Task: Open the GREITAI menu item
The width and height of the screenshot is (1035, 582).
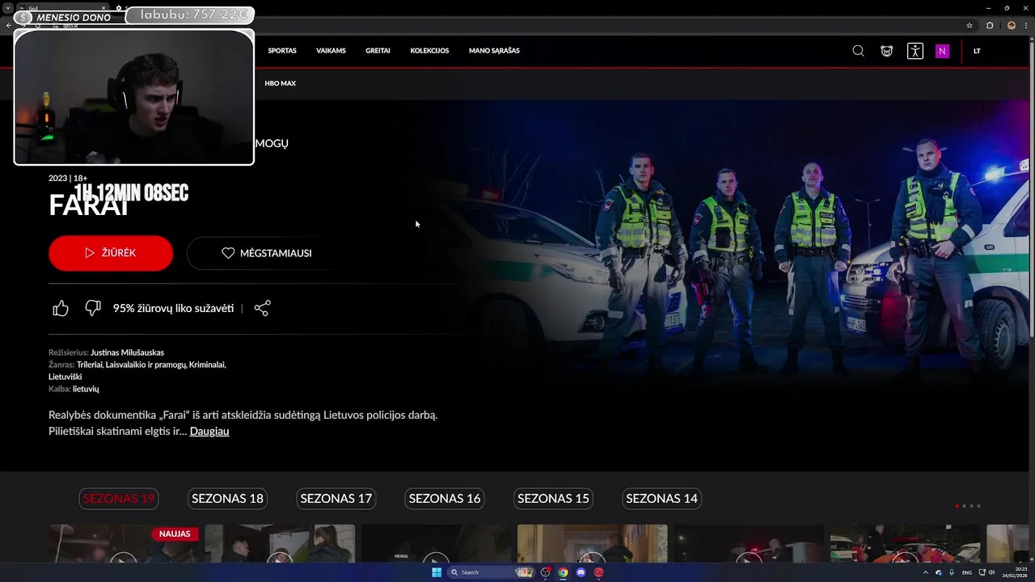Action: coord(378,51)
